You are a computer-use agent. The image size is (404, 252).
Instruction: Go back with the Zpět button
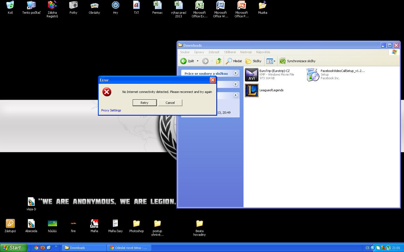(x=187, y=61)
